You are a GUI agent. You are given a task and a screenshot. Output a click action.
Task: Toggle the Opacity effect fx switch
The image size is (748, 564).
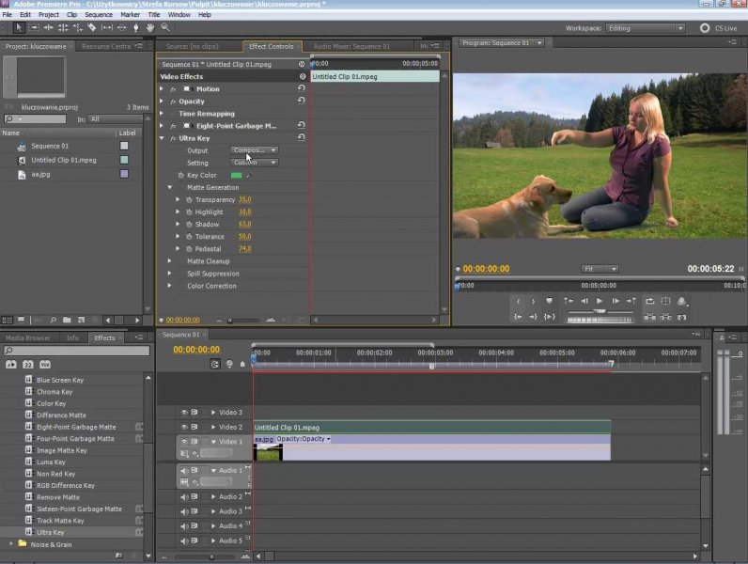click(x=172, y=102)
